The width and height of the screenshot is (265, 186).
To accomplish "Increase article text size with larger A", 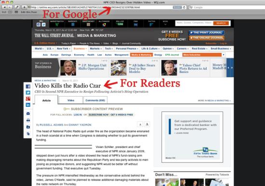I will click(147, 124).
